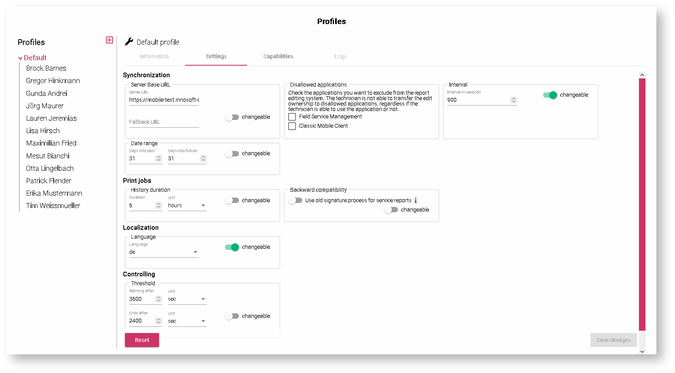Open the History duration unit dropdown

pyautogui.click(x=187, y=206)
